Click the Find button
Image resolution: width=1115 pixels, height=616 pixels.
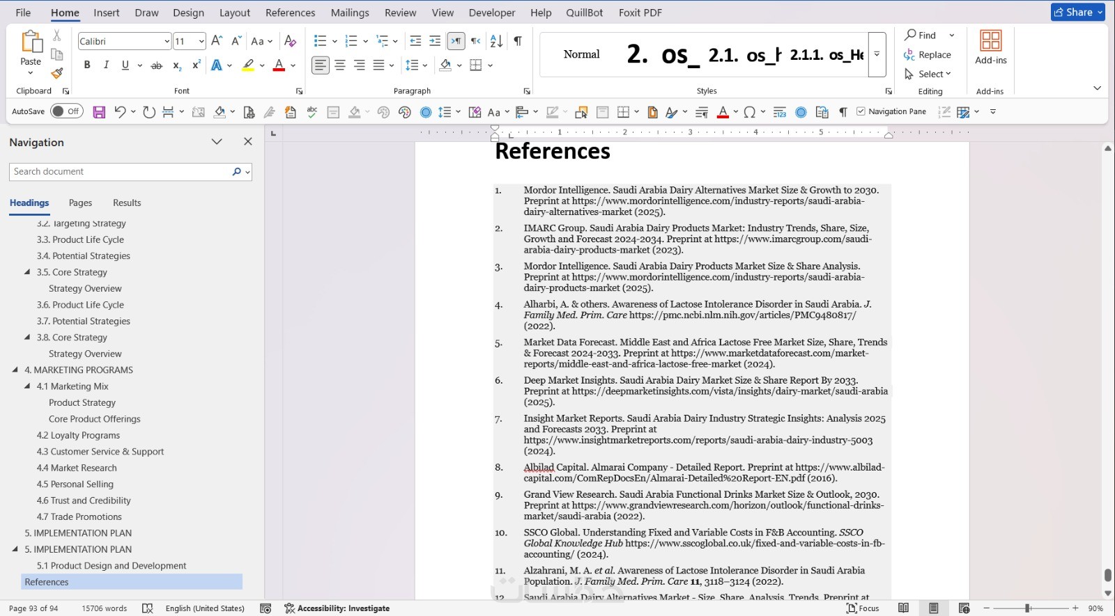tap(921, 35)
